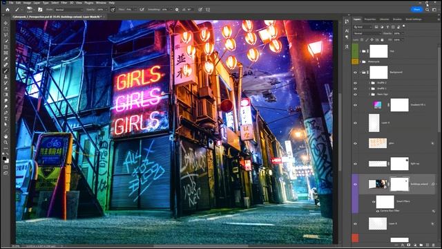Screen dimensions: 442x249
Task: Open the Window menu
Action: coord(101,3)
